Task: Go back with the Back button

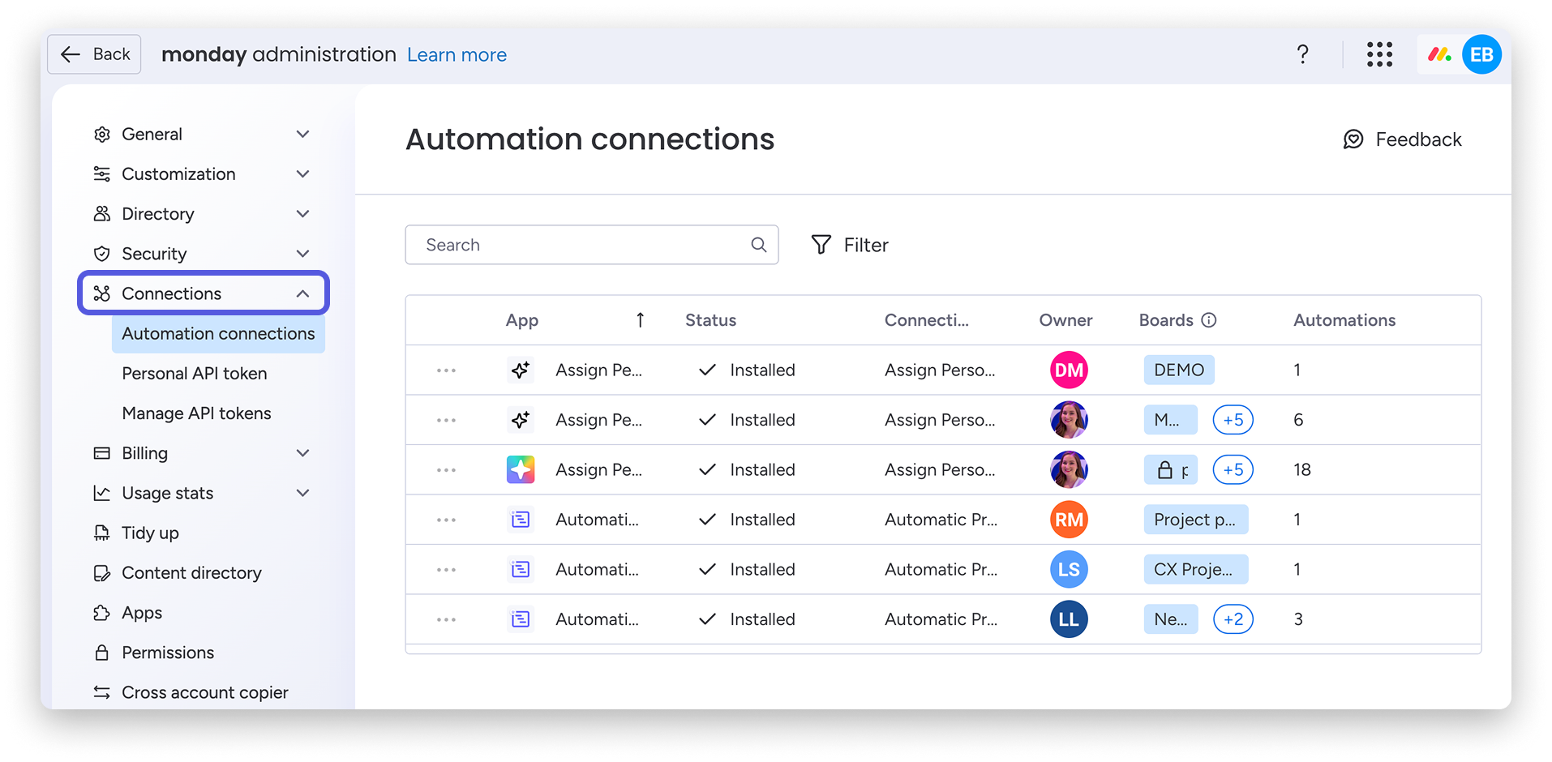Action: (94, 54)
